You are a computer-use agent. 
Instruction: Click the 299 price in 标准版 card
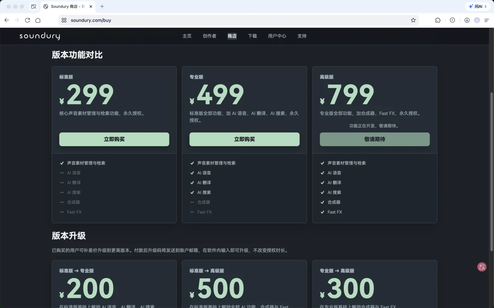coord(90,95)
